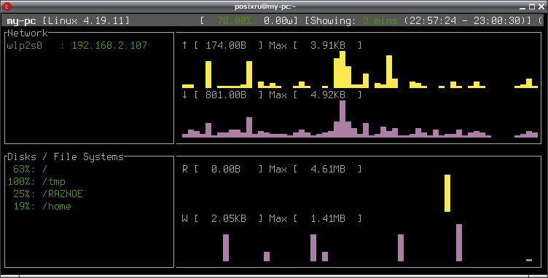Click the download arrow indicator
Screen dimensions: 548x278
pyautogui.click(x=185, y=95)
